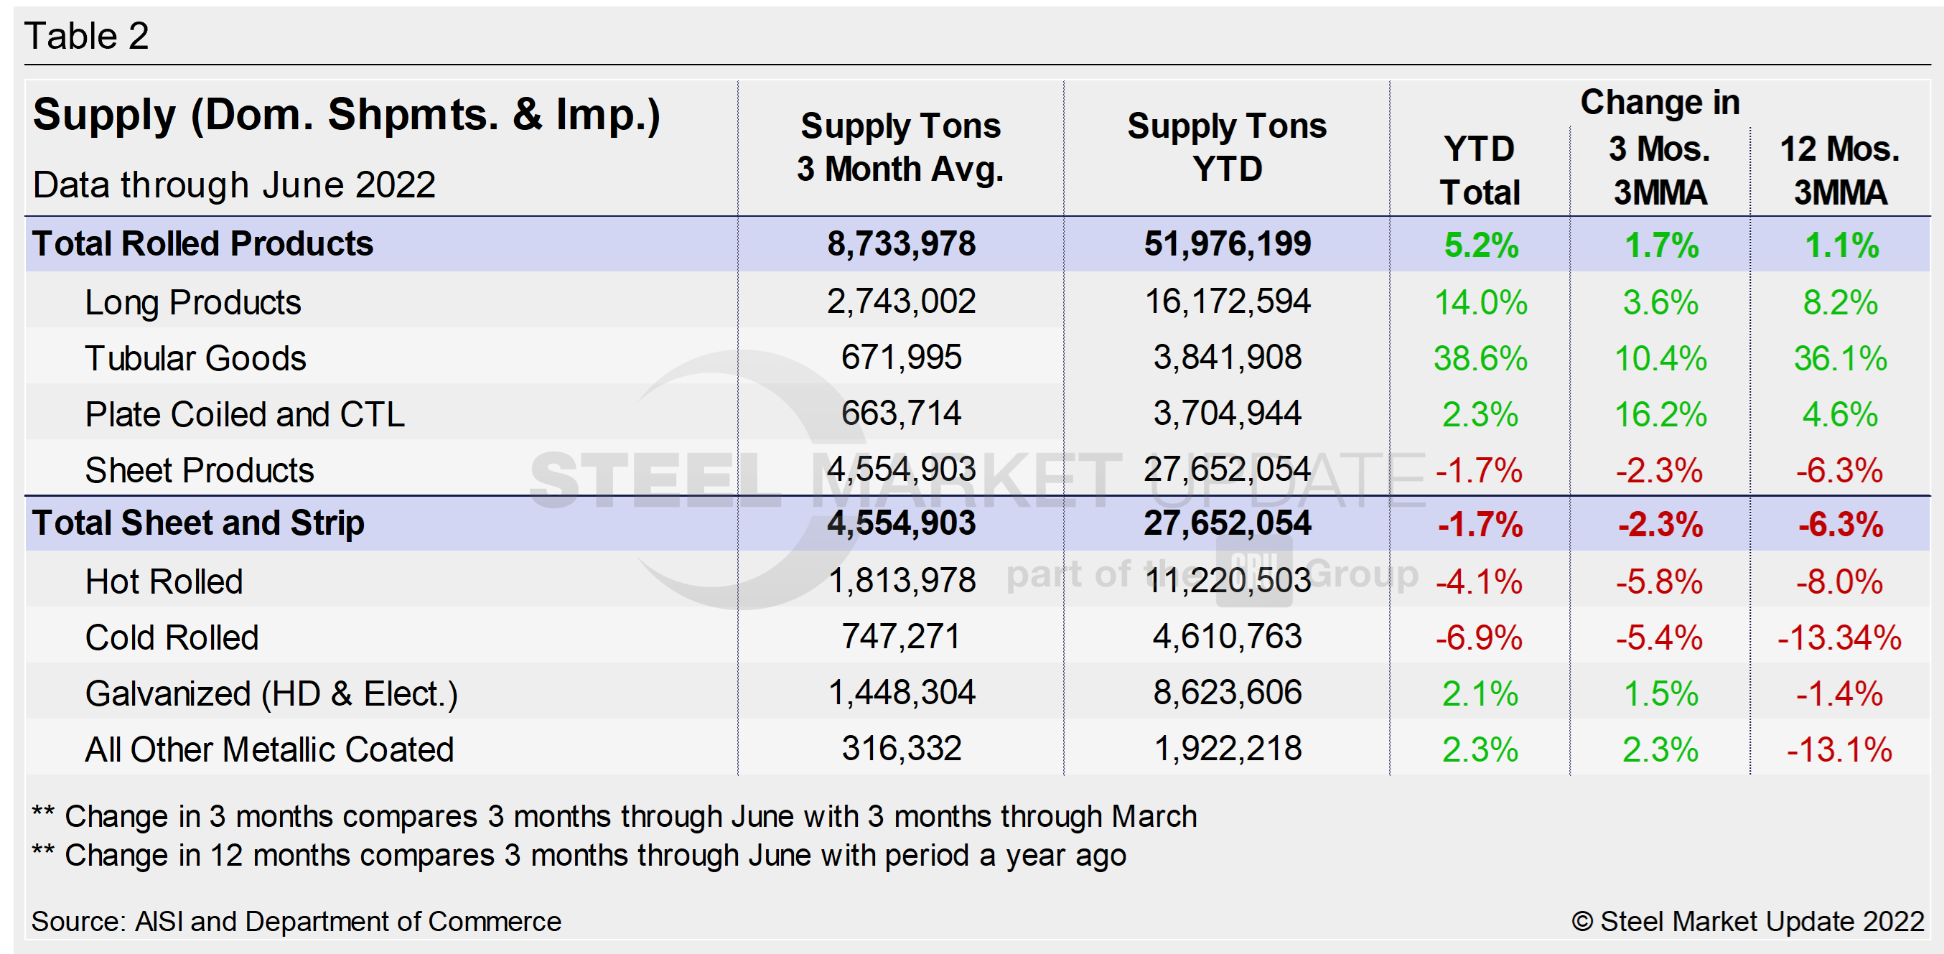Click the 38.6% Tubular Goods YTD value

[x=1480, y=358]
